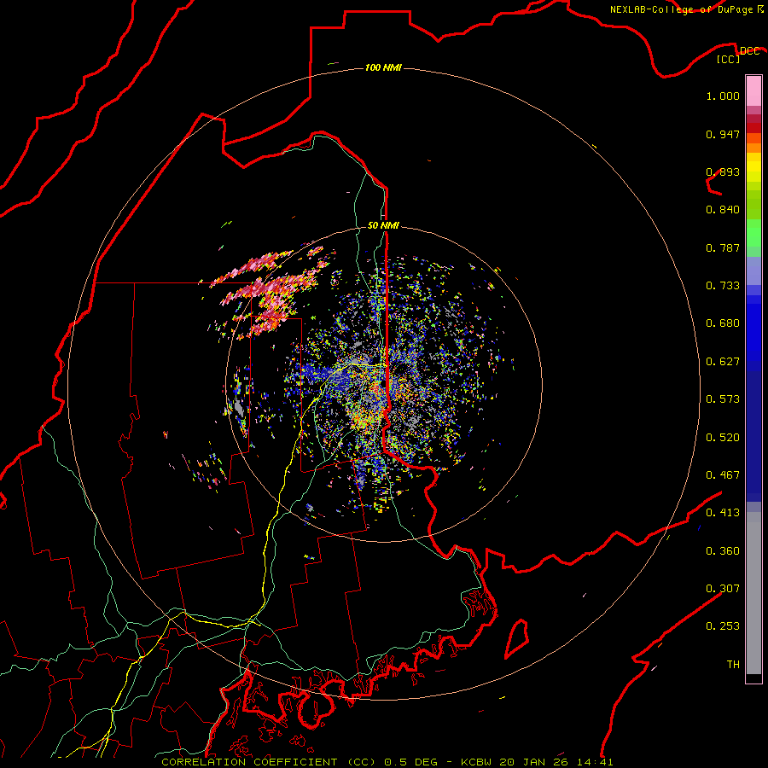The image size is (768, 768).
Task: Click the 20 JAN 26 date text
Action: coord(534,762)
